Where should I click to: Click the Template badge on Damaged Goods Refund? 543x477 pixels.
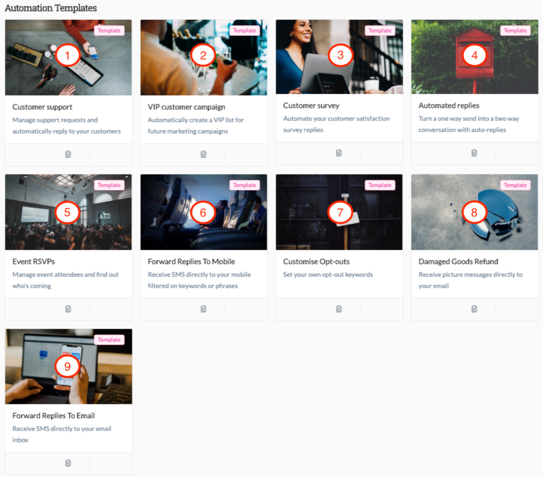point(515,185)
